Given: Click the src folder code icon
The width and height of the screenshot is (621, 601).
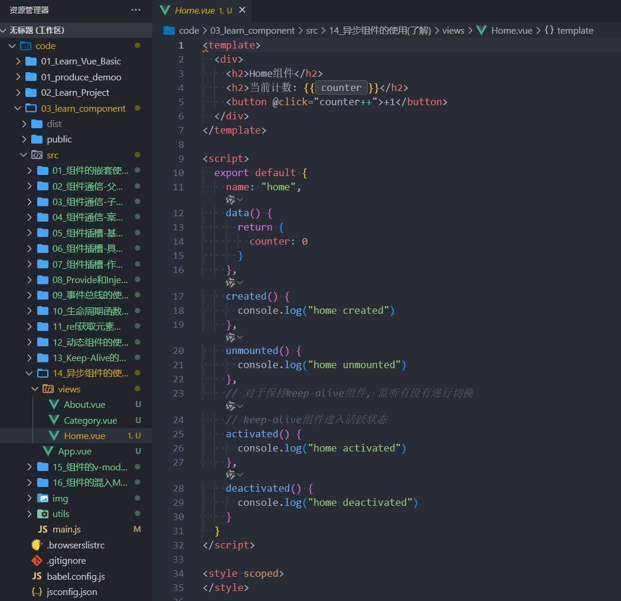Looking at the screenshot, I should [x=37, y=155].
